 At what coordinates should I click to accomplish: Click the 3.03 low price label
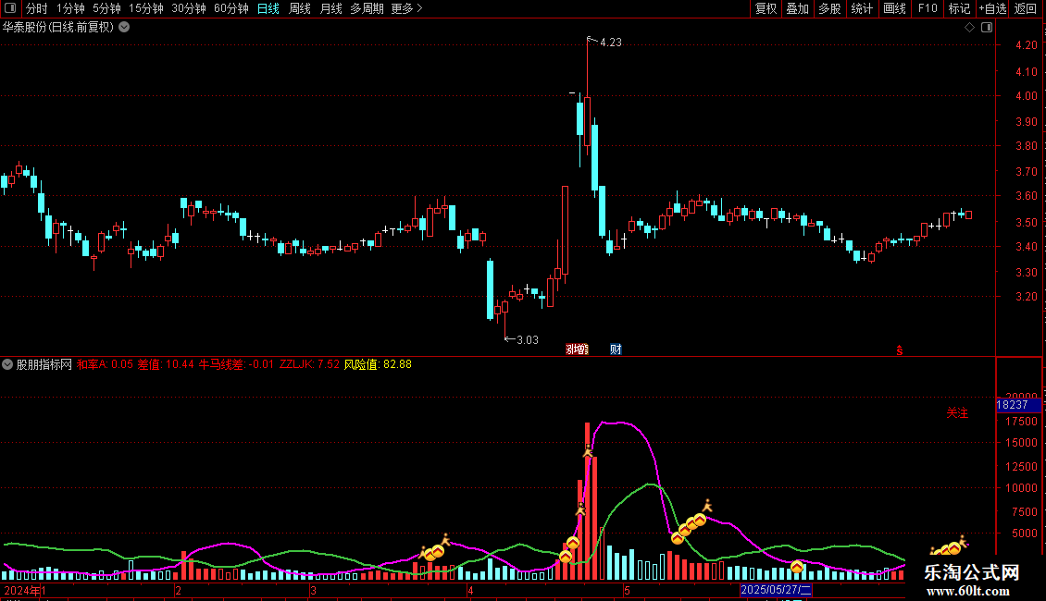tap(527, 340)
